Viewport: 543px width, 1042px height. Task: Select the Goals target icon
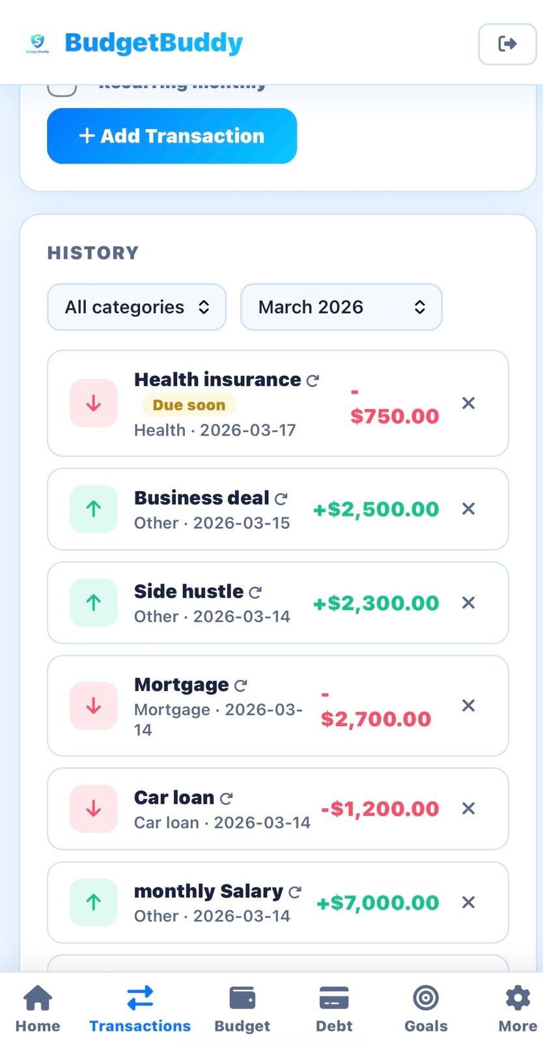pos(425,997)
